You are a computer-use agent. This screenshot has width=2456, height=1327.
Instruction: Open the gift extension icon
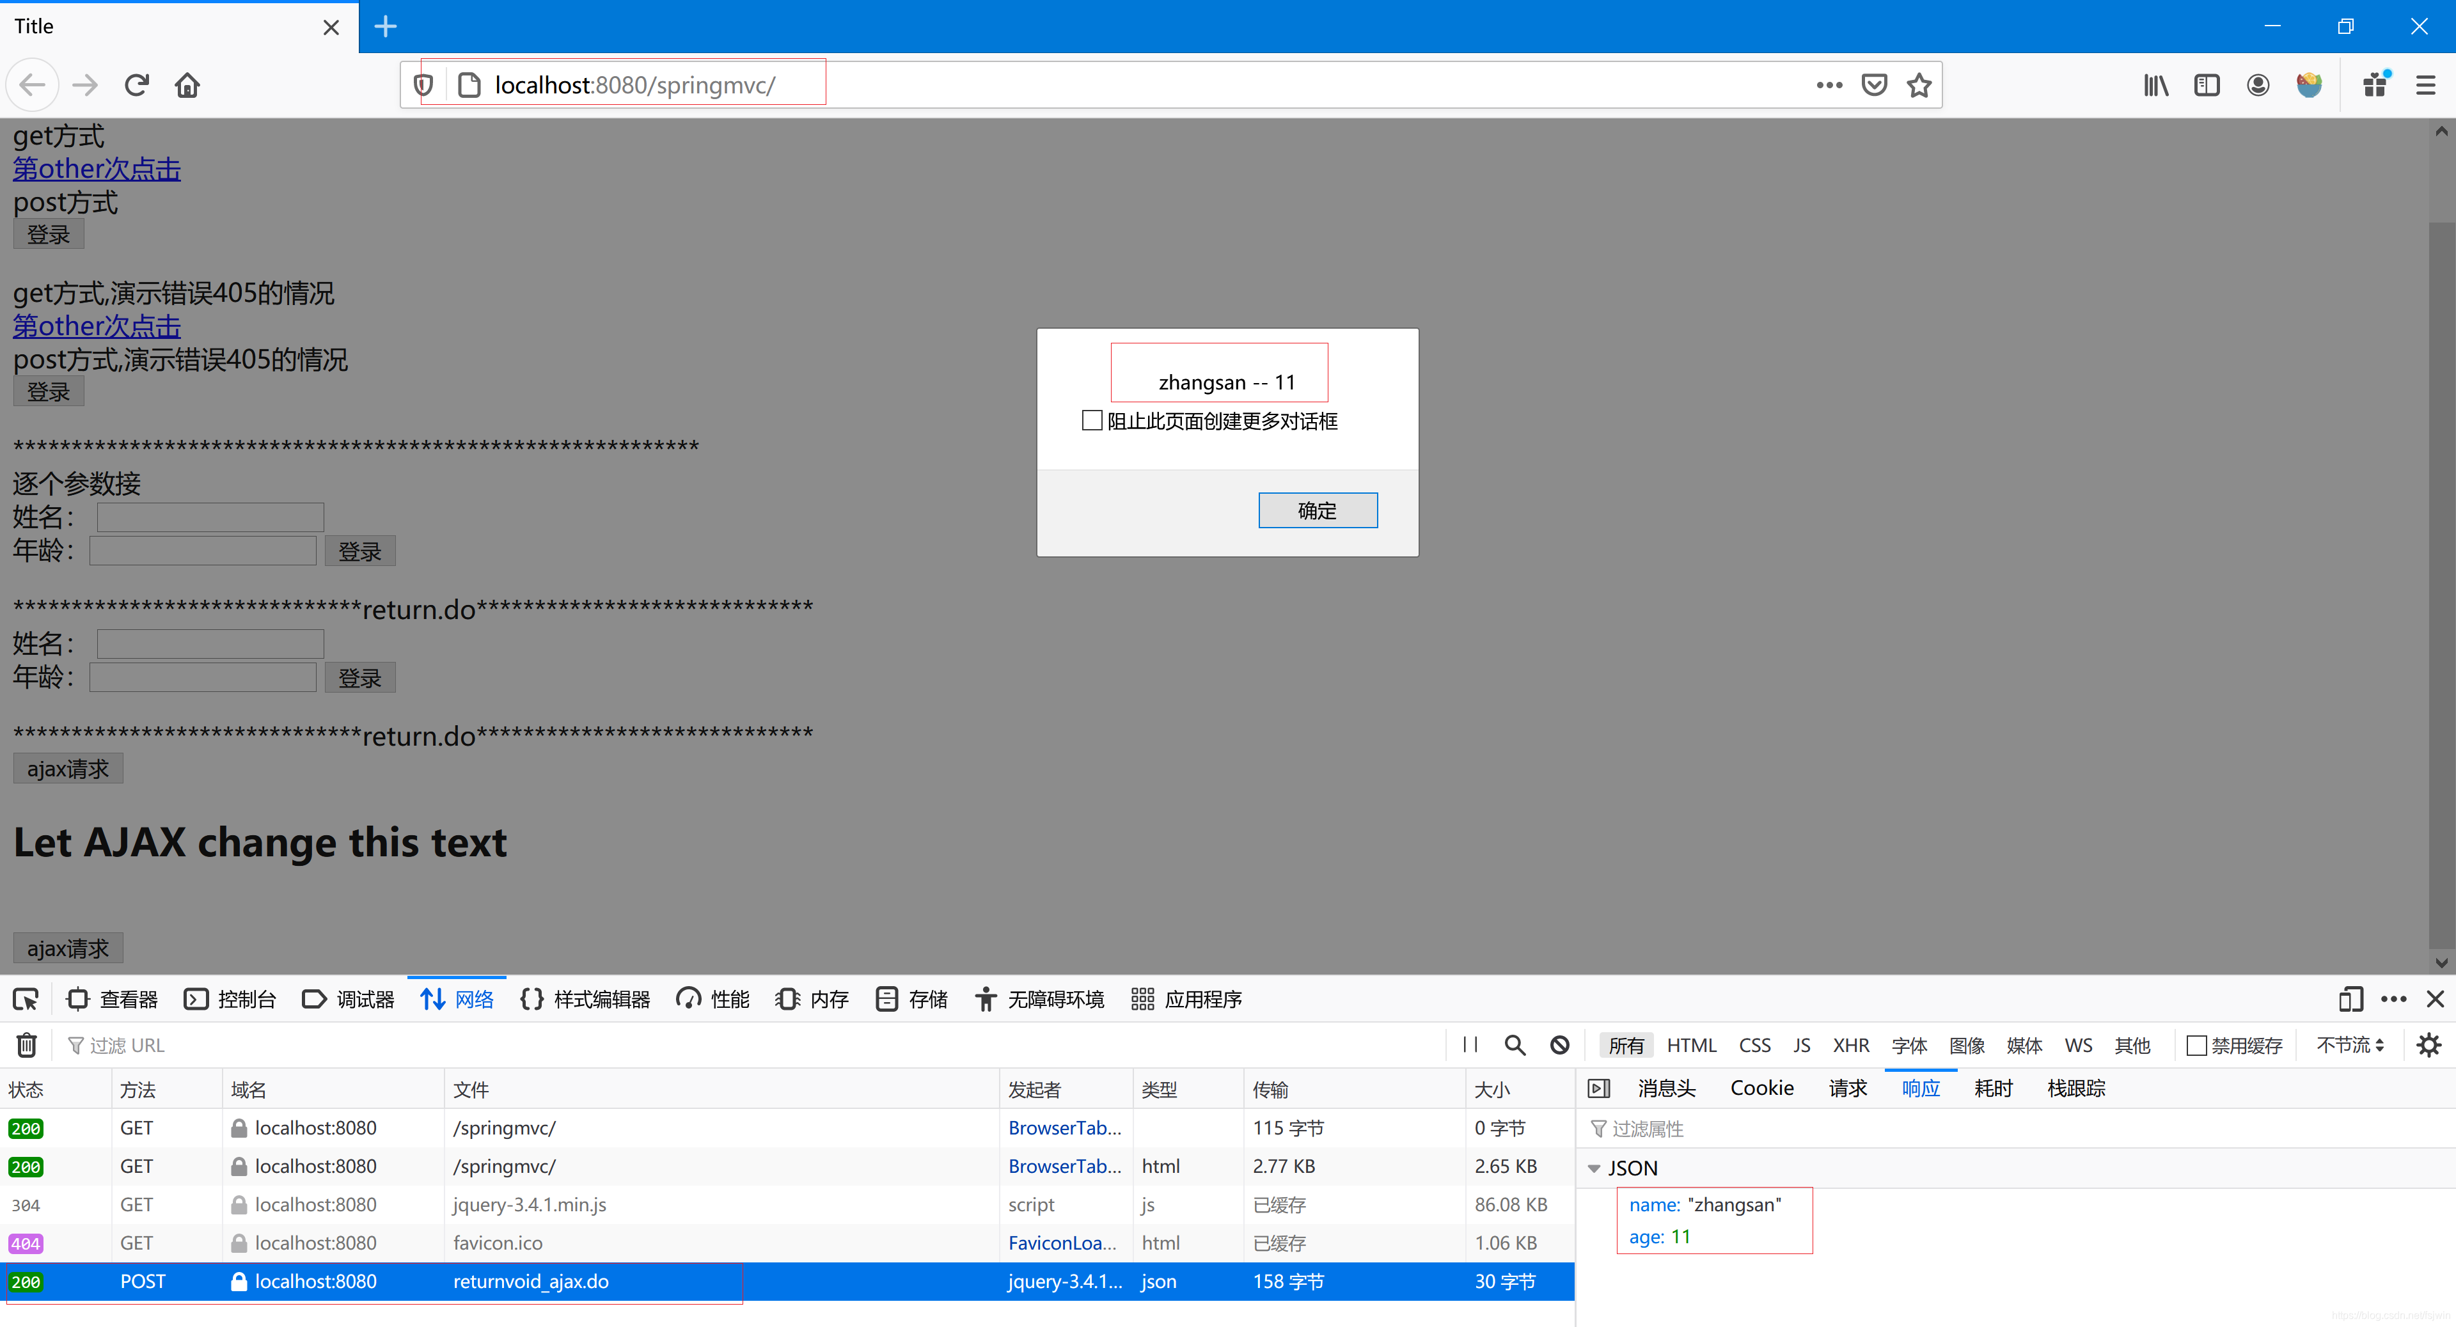(x=2376, y=86)
